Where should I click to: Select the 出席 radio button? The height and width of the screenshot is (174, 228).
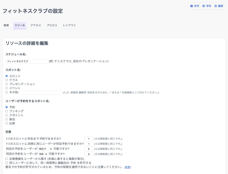point(7,123)
